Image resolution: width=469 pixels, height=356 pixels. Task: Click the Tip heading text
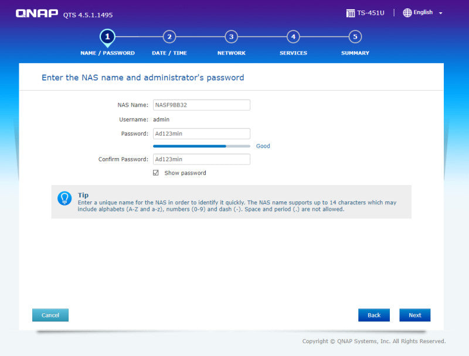(83, 195)
